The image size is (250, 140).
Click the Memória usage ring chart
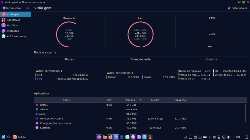coord(69,34)
